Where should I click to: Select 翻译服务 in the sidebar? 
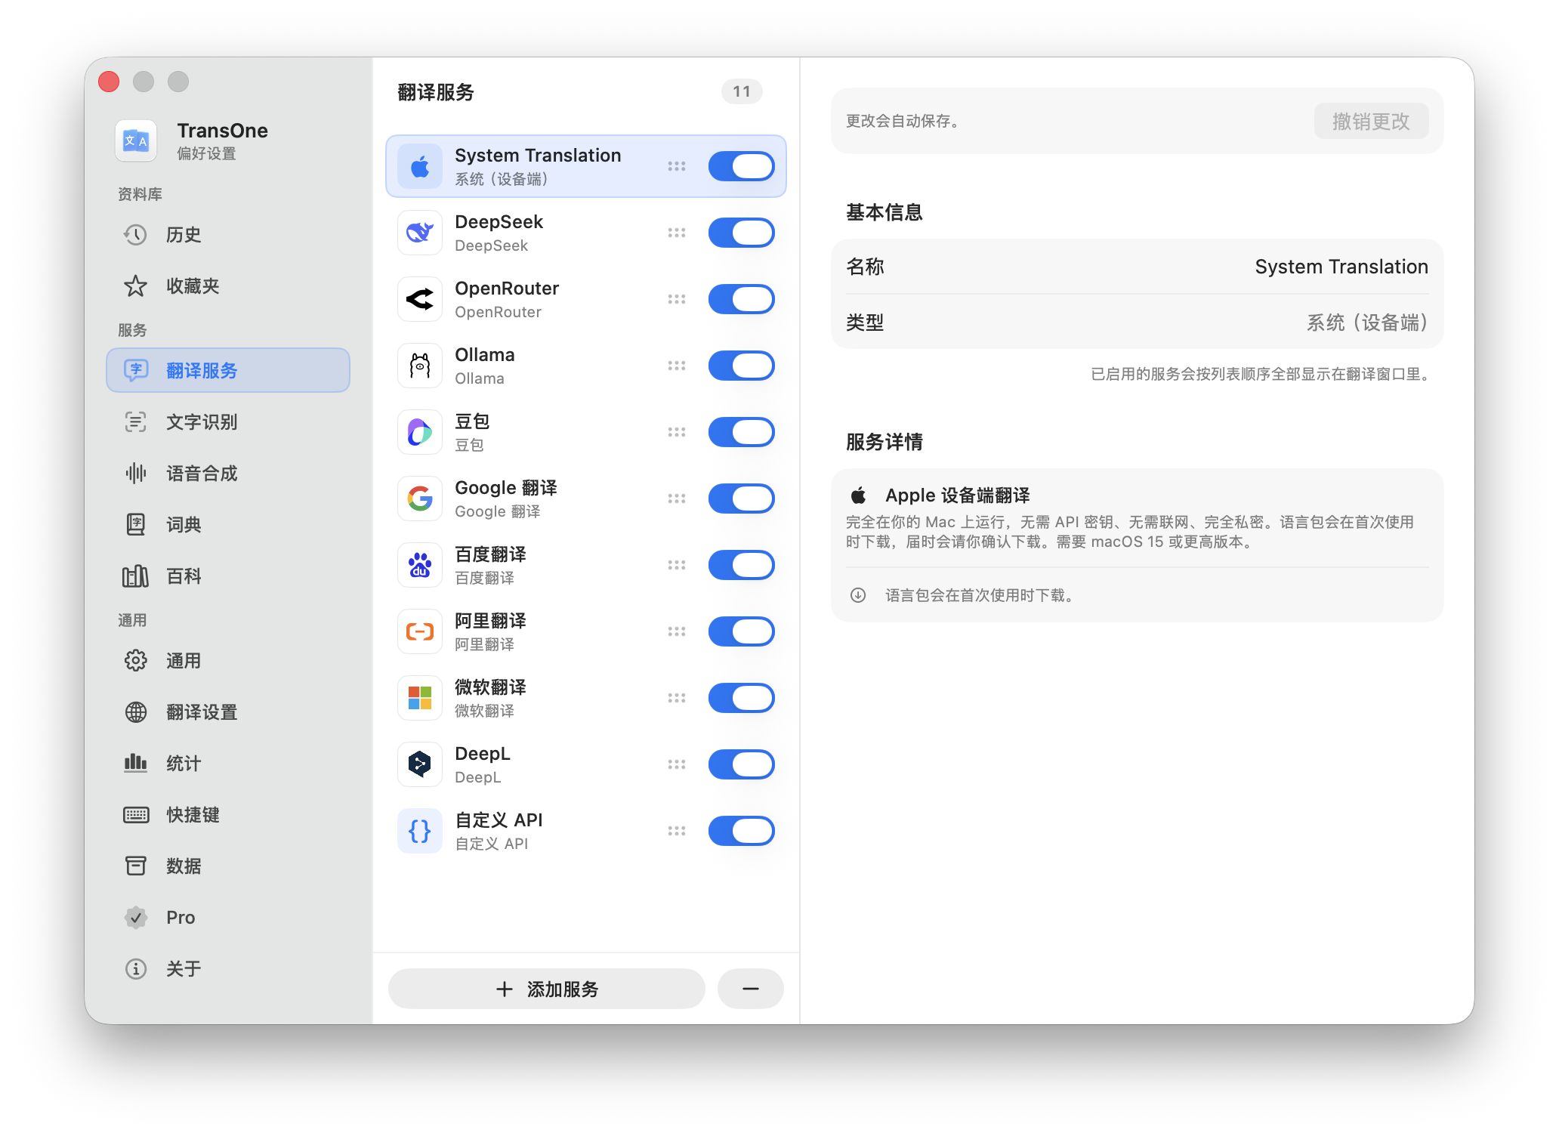(x=228, y=370)
